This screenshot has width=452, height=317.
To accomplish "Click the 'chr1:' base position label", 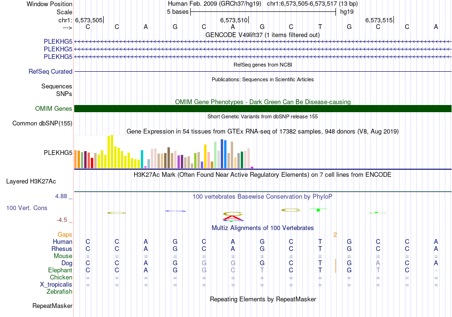I will 65,20.
